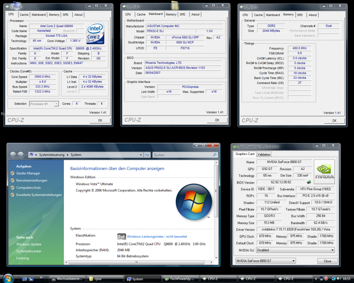Click the Close button in GPU-Z
The width and height of the screenshot is (354, 283).
point(327,261)
